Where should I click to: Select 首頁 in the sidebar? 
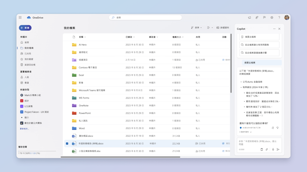click(x=27, y=42)
